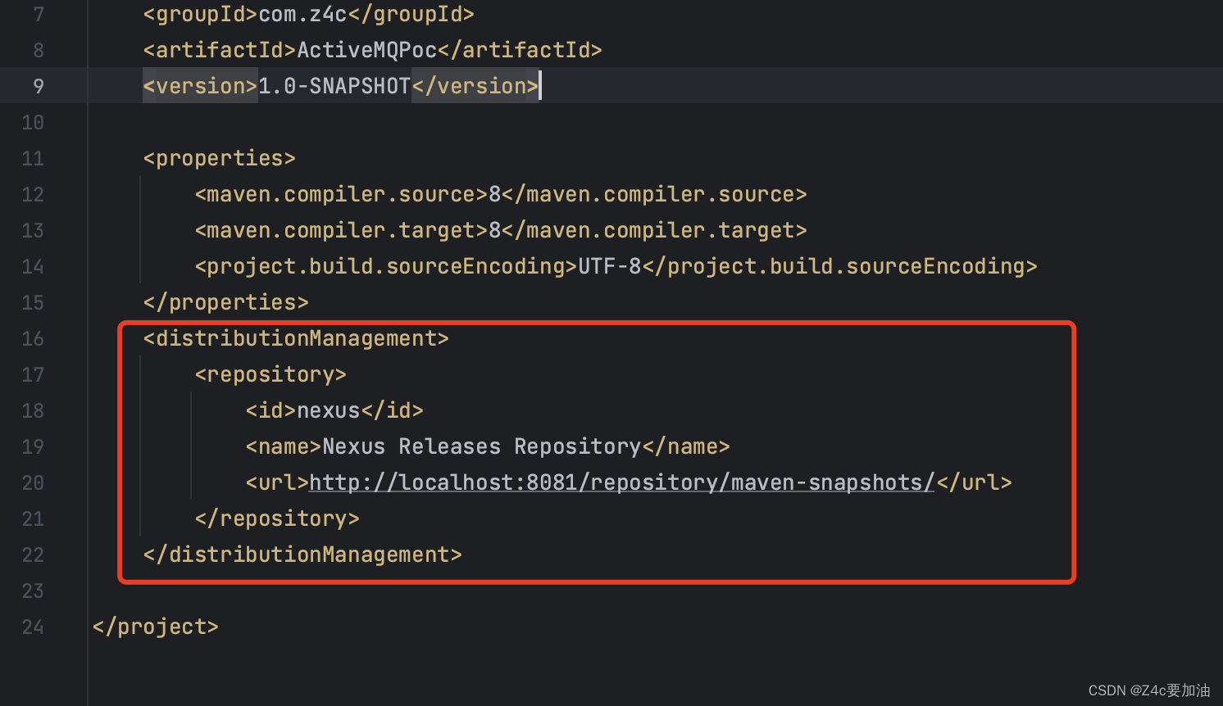Screen dimensions: 1223x706
Task: Click line number 24 in gutter
Action: click(x=33, y=627)
